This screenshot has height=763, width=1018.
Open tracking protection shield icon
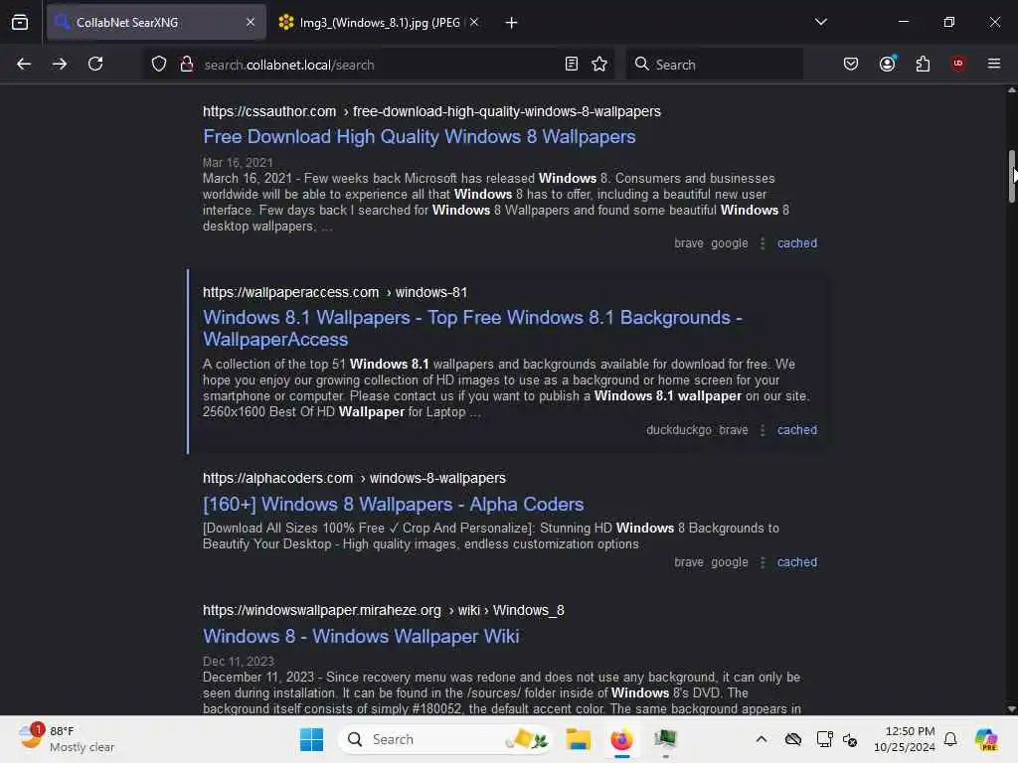tap(159, 65)
